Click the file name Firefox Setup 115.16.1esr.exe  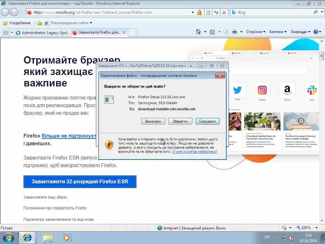tap(162, 97)
